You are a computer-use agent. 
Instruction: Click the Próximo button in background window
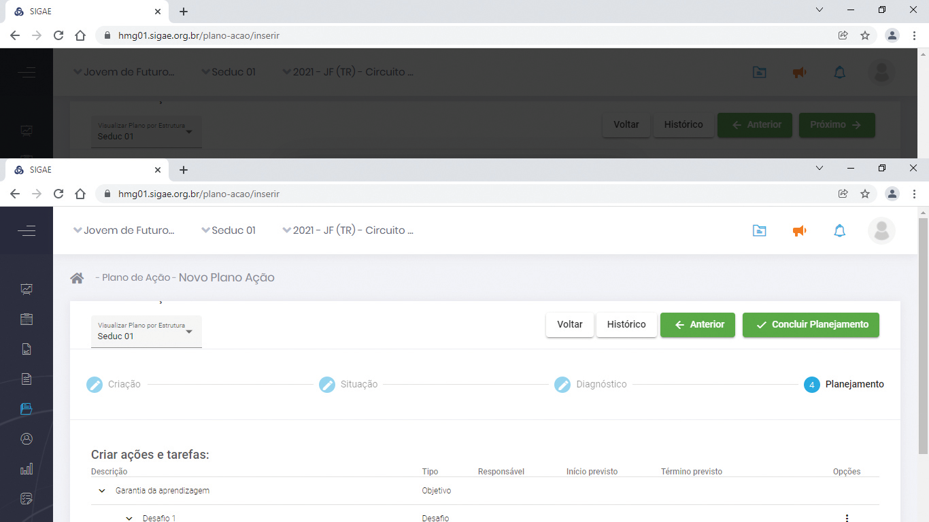click(837, 125)
